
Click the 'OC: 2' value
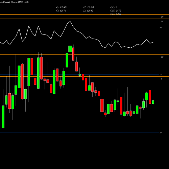click(x=114, y=7)
